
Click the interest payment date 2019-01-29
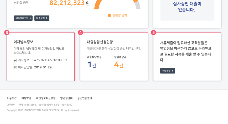click(43, 67)
